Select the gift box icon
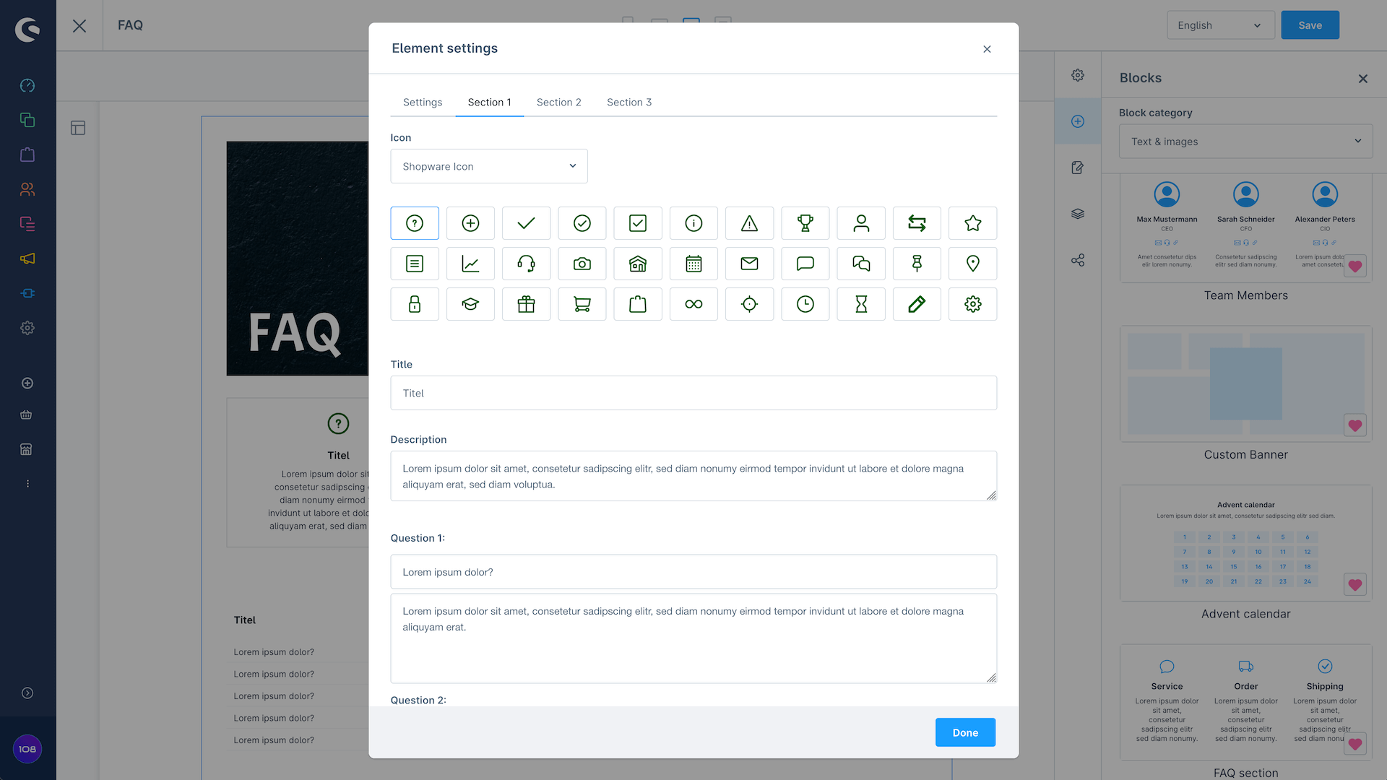Image resolution: width=1387 pixels, height=780 pixels. (x=526, y=303)
